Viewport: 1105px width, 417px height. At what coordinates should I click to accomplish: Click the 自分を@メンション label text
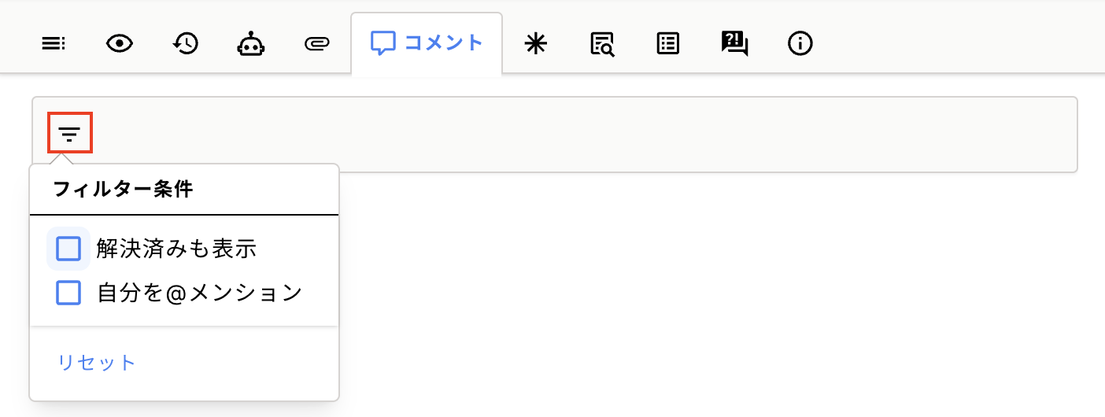(199, 293)
